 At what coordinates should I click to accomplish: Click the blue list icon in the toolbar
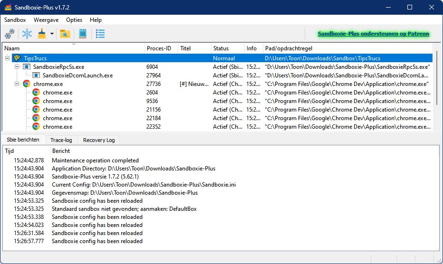click(100, 34)
